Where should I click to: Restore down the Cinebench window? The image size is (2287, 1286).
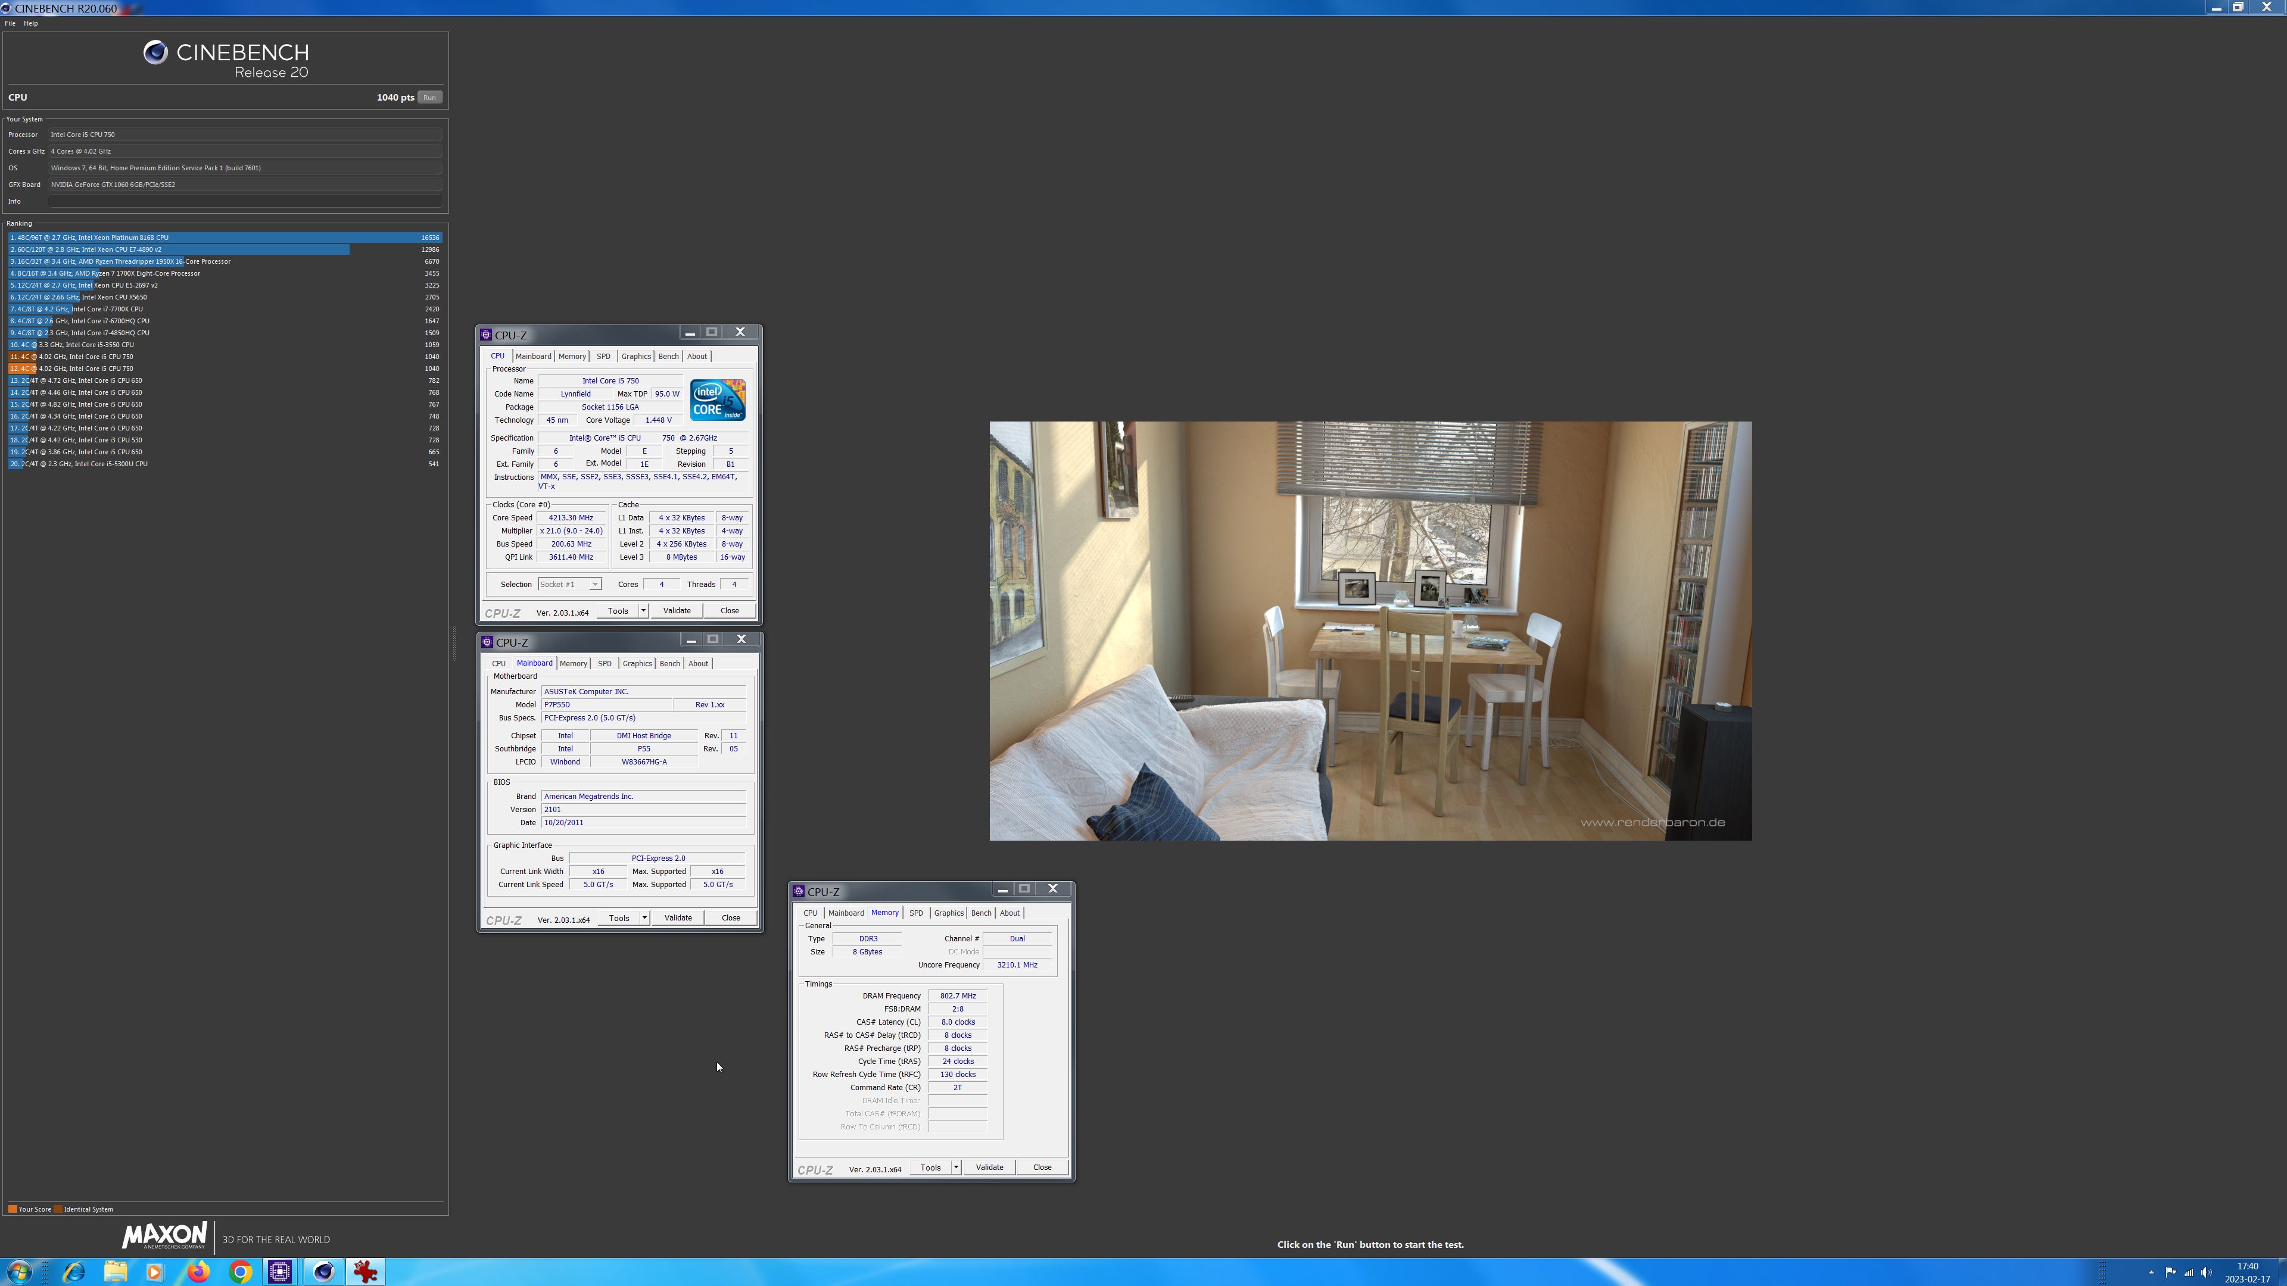pyautogui.click(x=2238, y=7)
